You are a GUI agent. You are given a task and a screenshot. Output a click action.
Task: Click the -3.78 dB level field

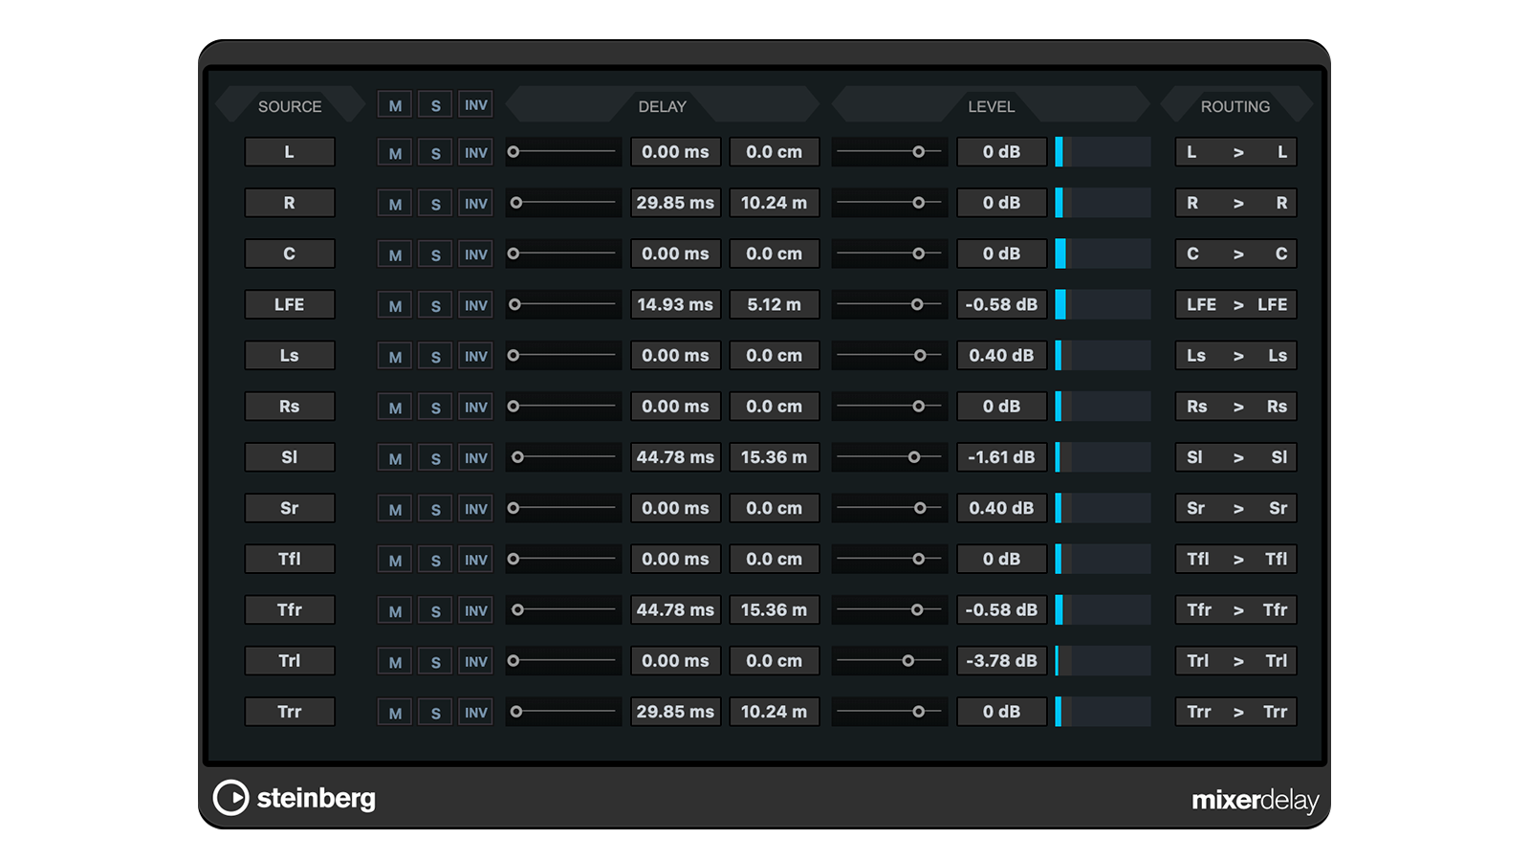click(x=1001, y=661)
